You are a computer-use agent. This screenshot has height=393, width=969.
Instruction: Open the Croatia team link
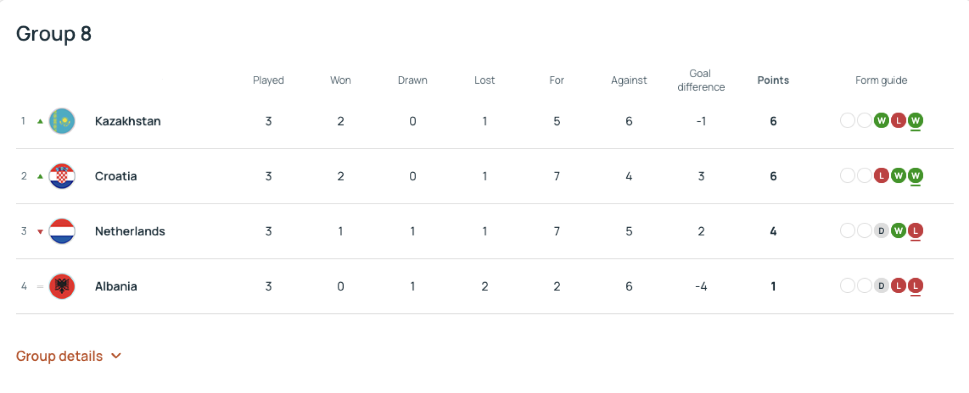click(116, 176)
